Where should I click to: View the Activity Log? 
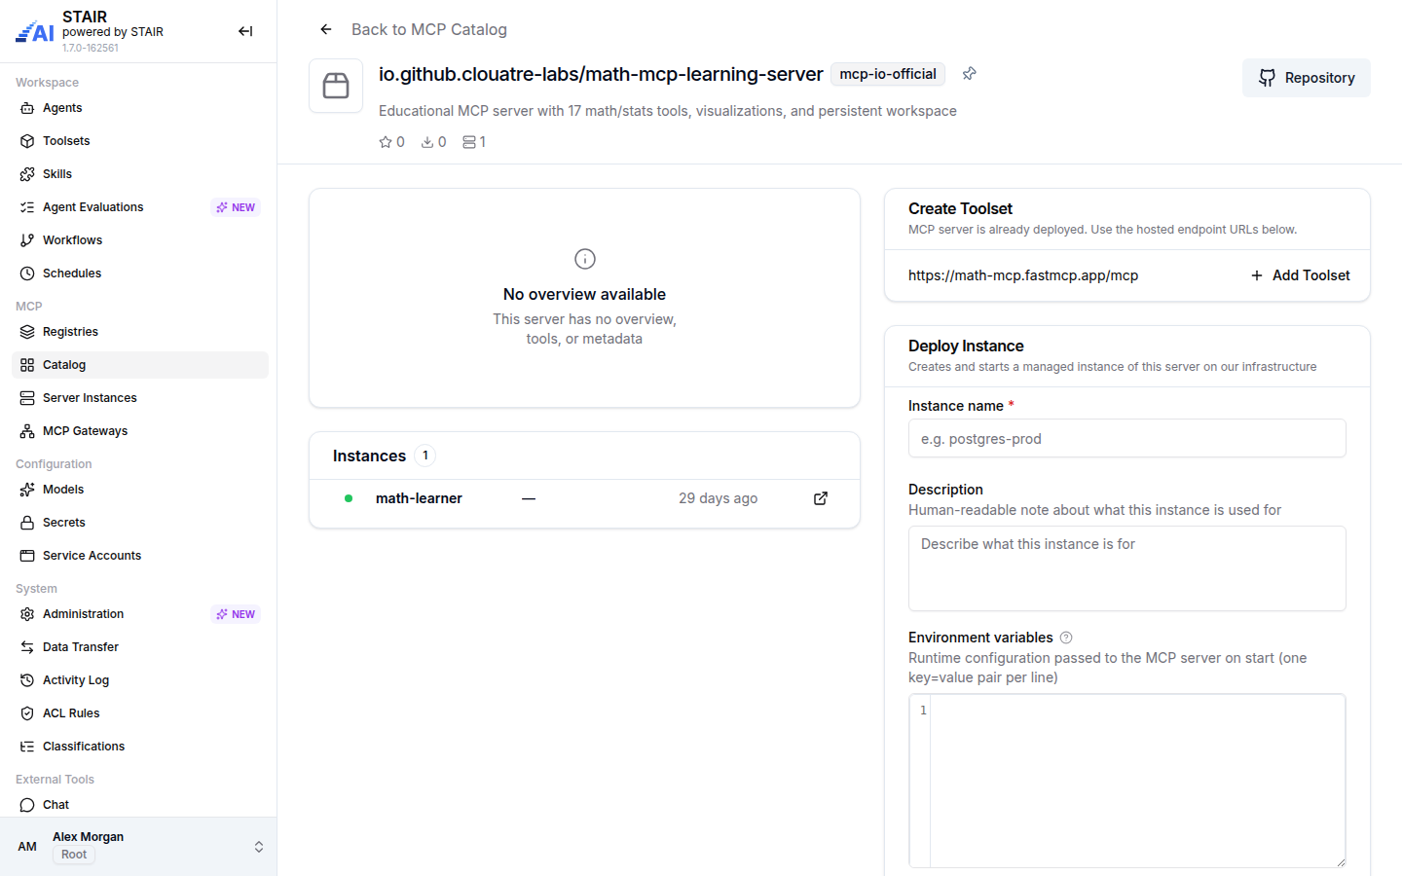140,680
